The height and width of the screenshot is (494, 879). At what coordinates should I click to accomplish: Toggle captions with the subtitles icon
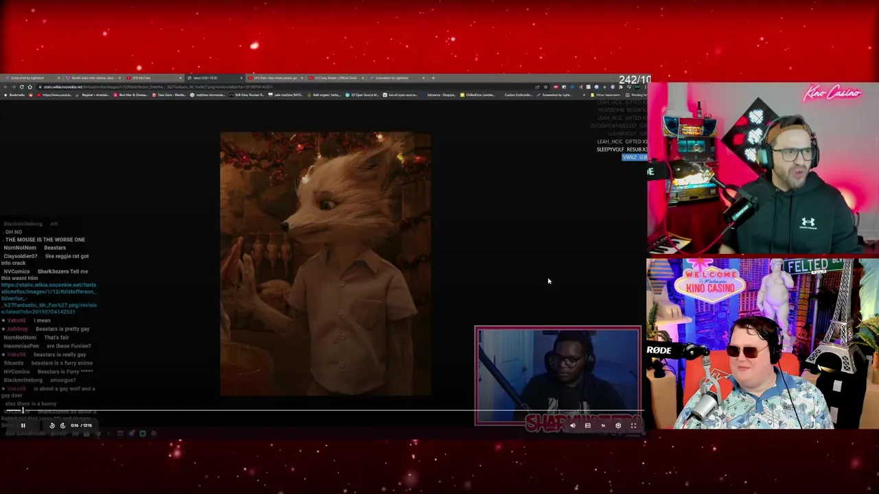pyautogui.click(x=588, y=425)
